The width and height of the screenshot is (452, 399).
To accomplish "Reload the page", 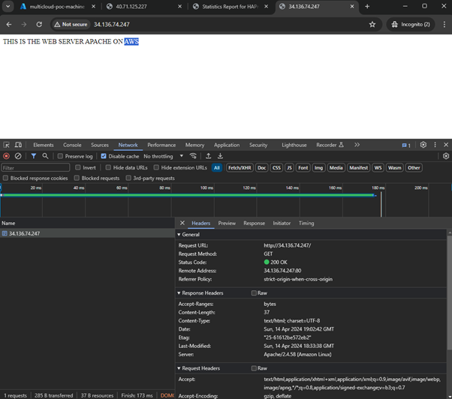I will (39, 24).
